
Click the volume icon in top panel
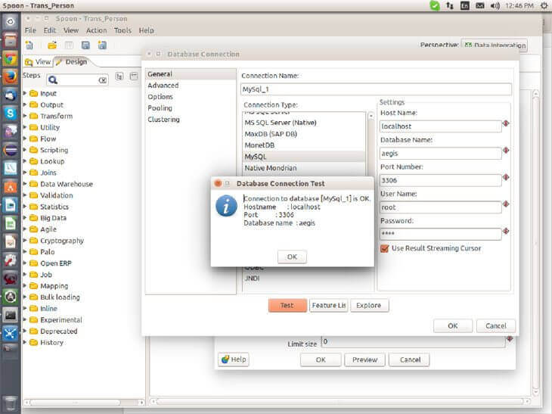495,5
